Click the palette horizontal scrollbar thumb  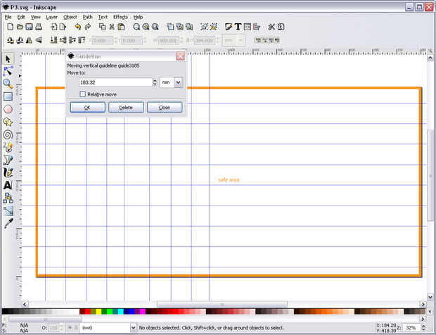(45, 319)
